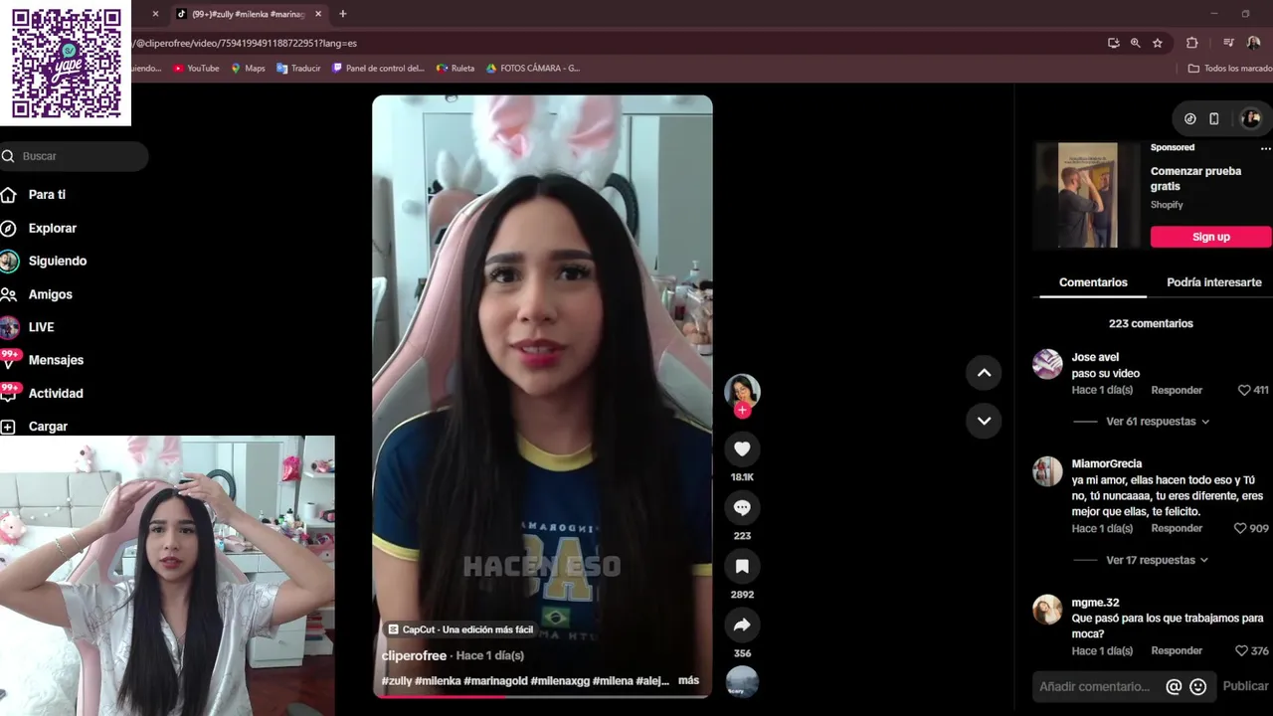Click the Publicar button

pyautogui.click(x=1245, y=686)
